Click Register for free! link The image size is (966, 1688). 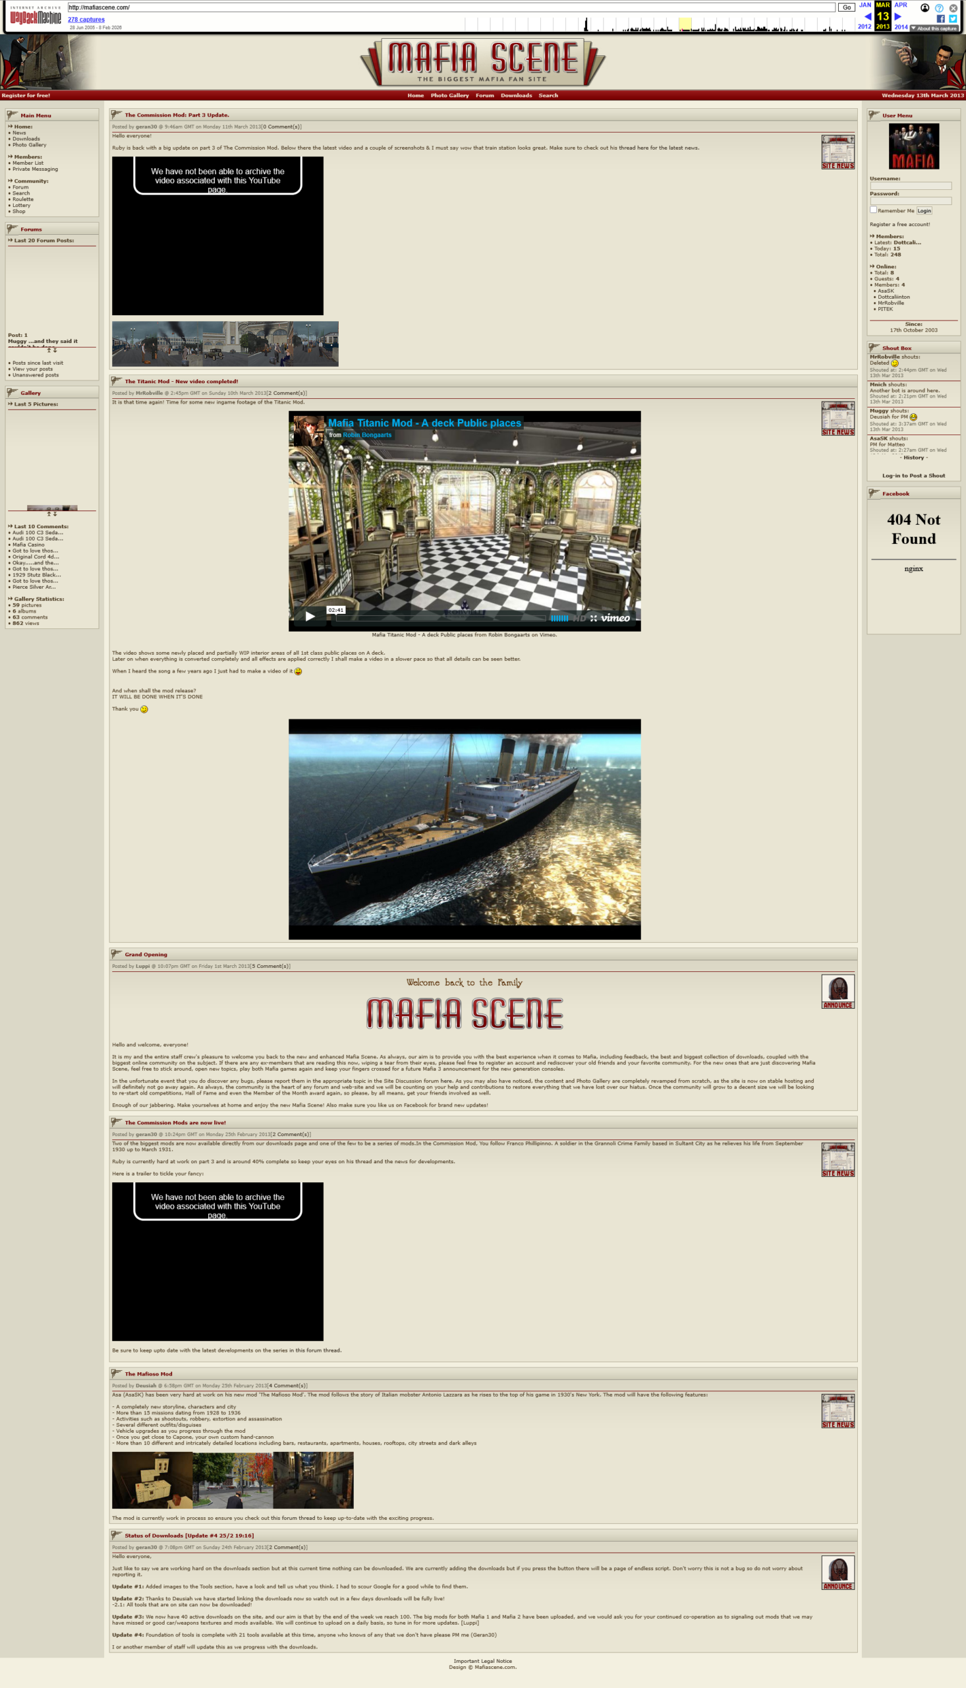26,96
